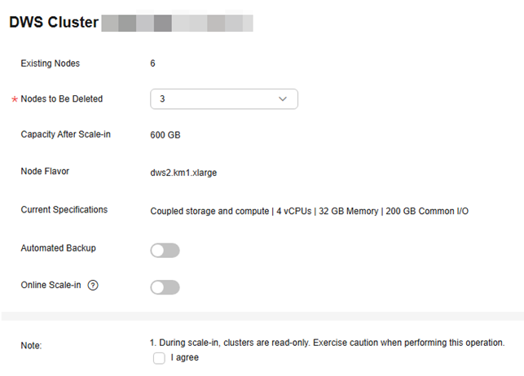The image size is (524, 376).
Task: Enable the Online Scale-in switch
Action: [x=165, y=287]
